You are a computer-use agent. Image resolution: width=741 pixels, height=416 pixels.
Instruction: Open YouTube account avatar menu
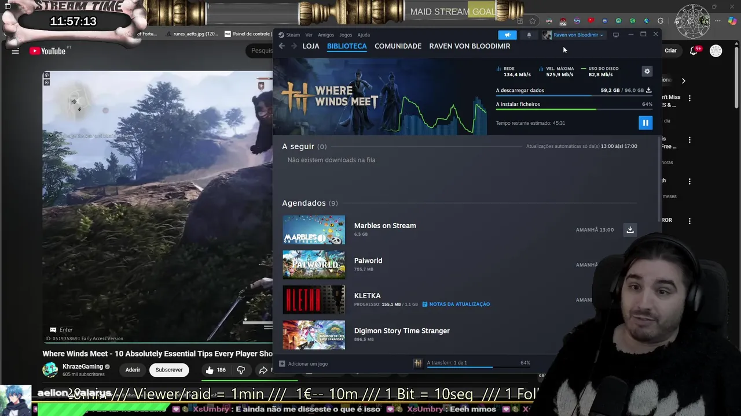[716, 51]
